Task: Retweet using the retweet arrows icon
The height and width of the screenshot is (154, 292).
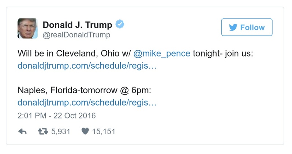Action: (44, 131)
